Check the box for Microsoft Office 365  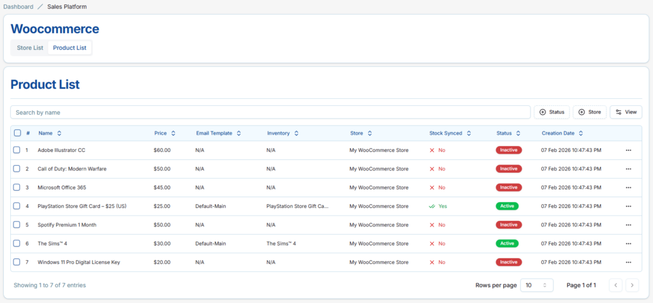tap(17, 188)
